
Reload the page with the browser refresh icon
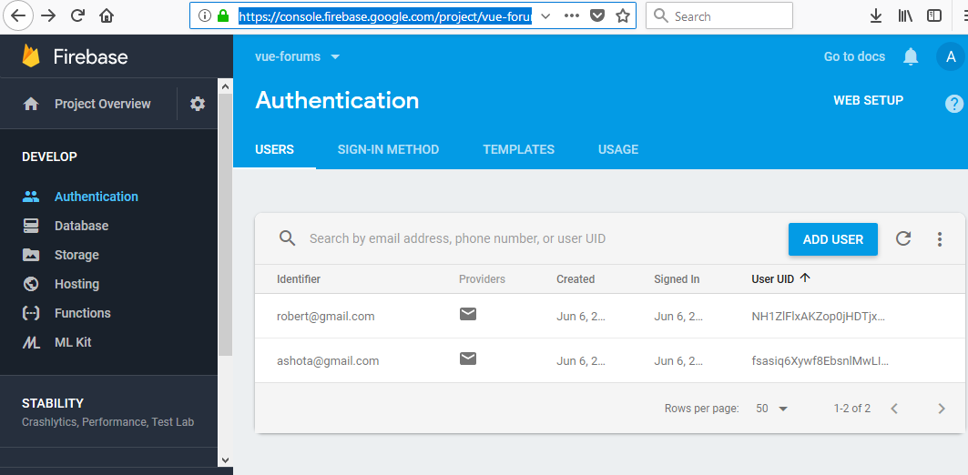[77, 16]
